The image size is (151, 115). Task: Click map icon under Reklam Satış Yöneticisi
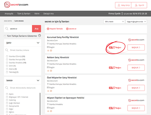51,71
